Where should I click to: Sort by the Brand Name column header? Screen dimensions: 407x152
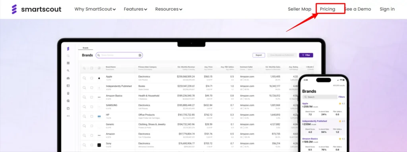pyautogui.click(x=111, y=67)
